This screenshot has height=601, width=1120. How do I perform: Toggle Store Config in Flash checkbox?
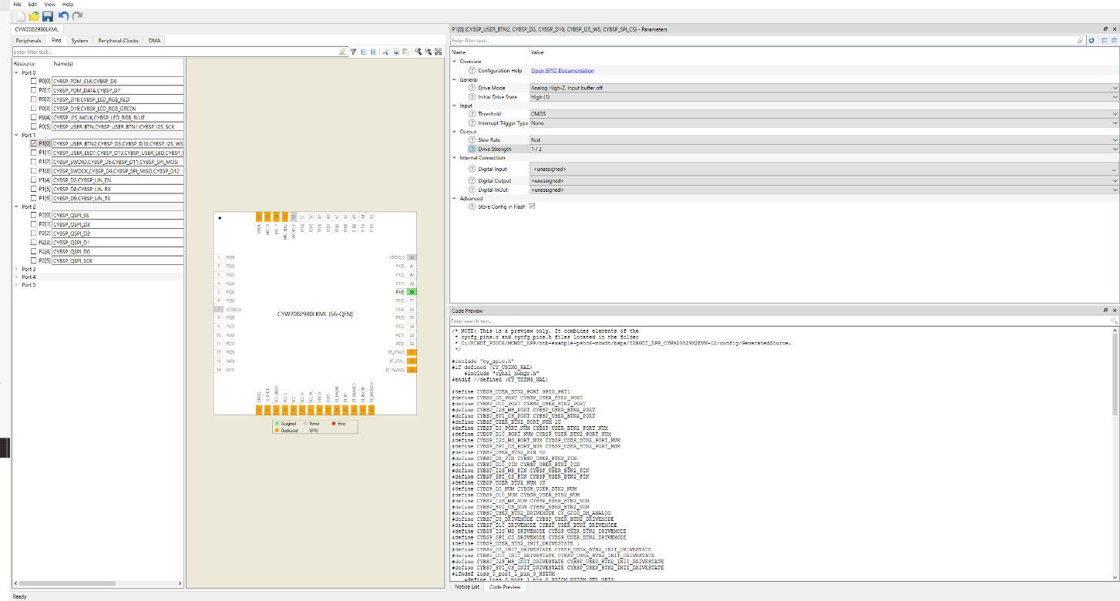click(x=532, y=206)
